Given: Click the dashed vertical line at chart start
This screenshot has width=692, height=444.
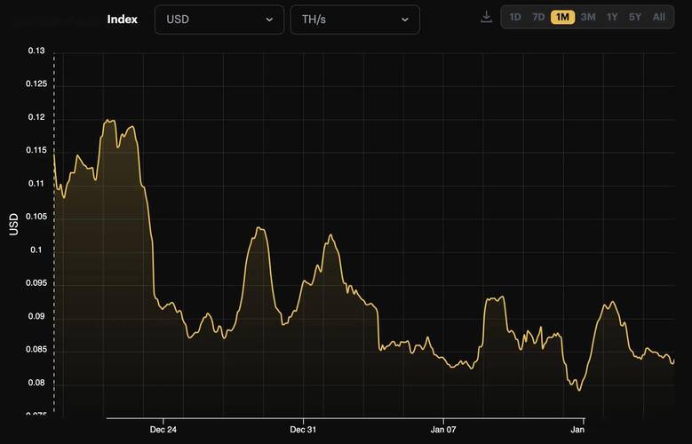Looking at the screenshot, I should [54, 266].
